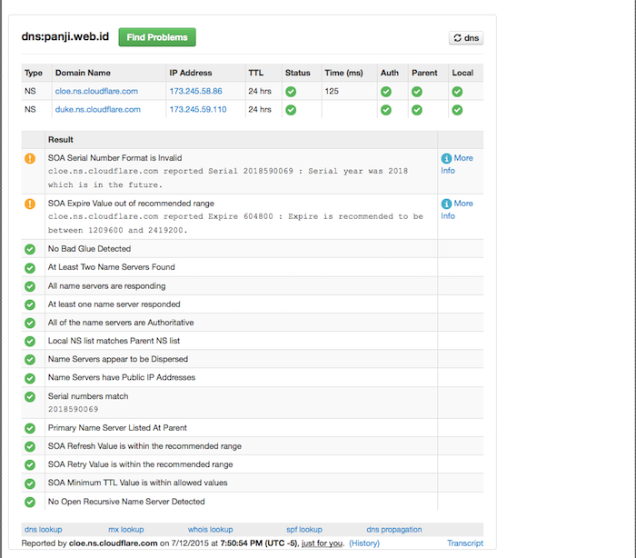Select serial number 2018590069 under Serial numbers match

pyautogui.click(x=73, y=410)
